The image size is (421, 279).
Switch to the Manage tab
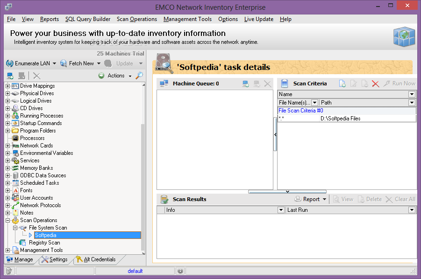[20, 259]
